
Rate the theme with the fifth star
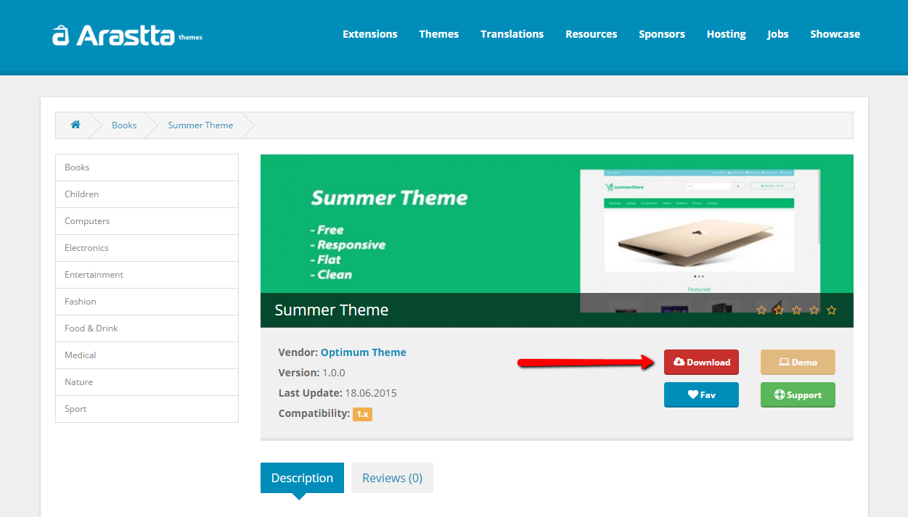click(832, 310)
